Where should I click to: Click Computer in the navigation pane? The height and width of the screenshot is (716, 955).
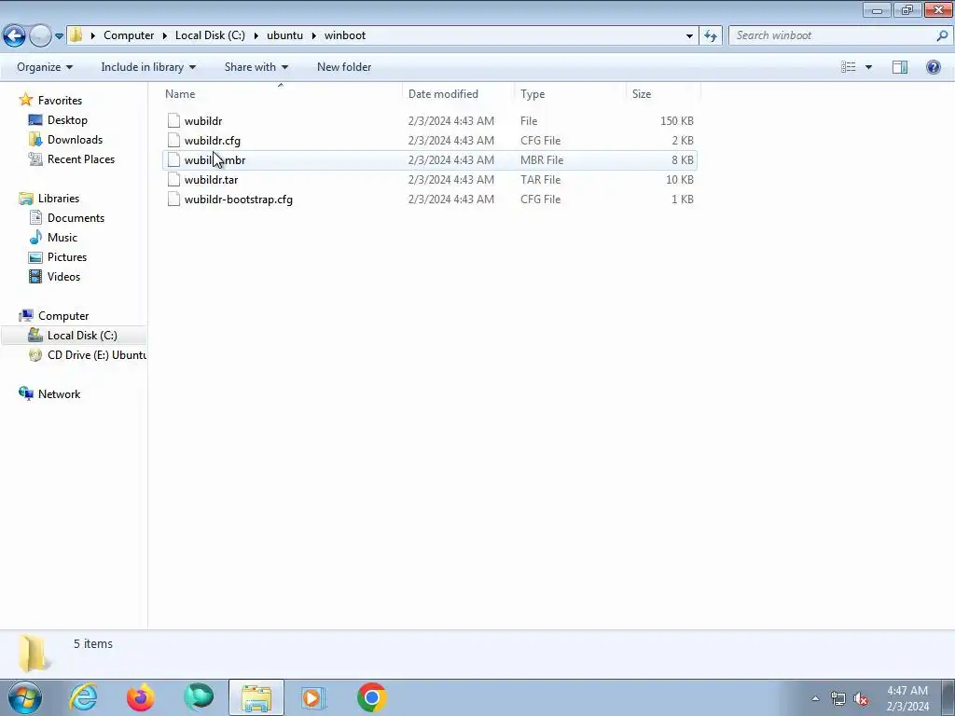coord(63,316)
